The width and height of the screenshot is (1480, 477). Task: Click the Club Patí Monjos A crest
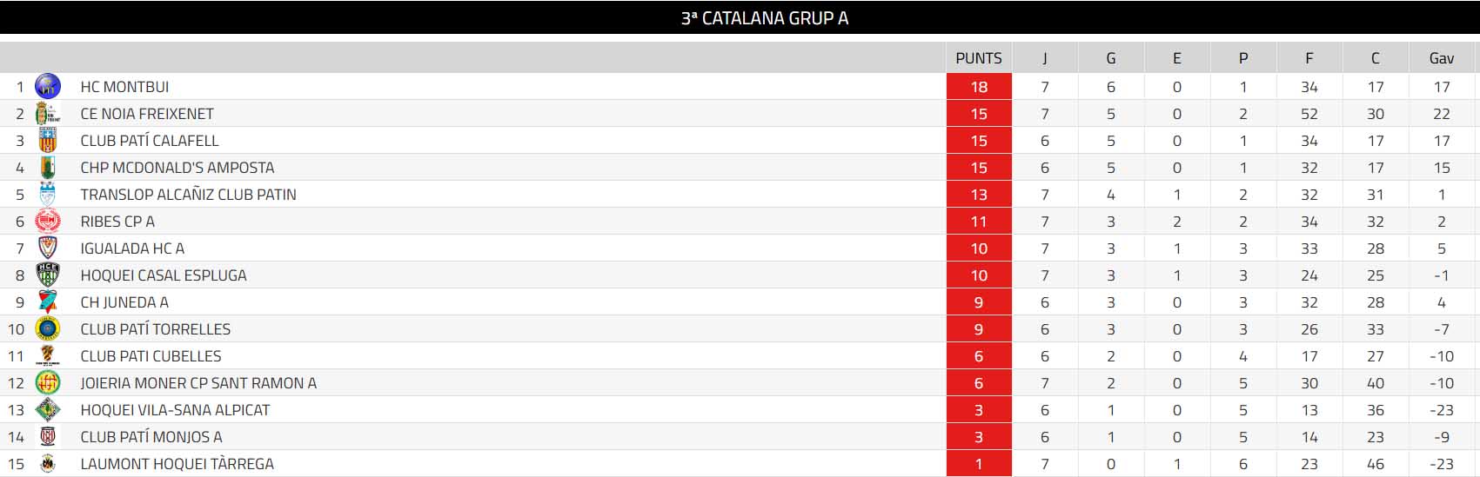[47, 436]
